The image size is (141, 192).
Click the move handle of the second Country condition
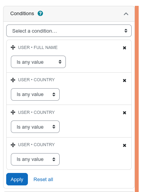tap(13, 112)
